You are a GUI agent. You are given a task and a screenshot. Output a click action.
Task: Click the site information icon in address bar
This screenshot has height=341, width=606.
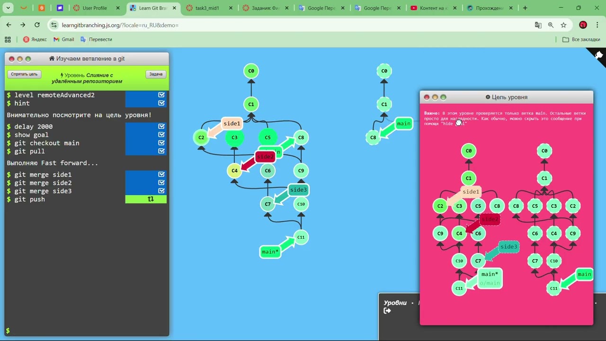pos(53,25)
